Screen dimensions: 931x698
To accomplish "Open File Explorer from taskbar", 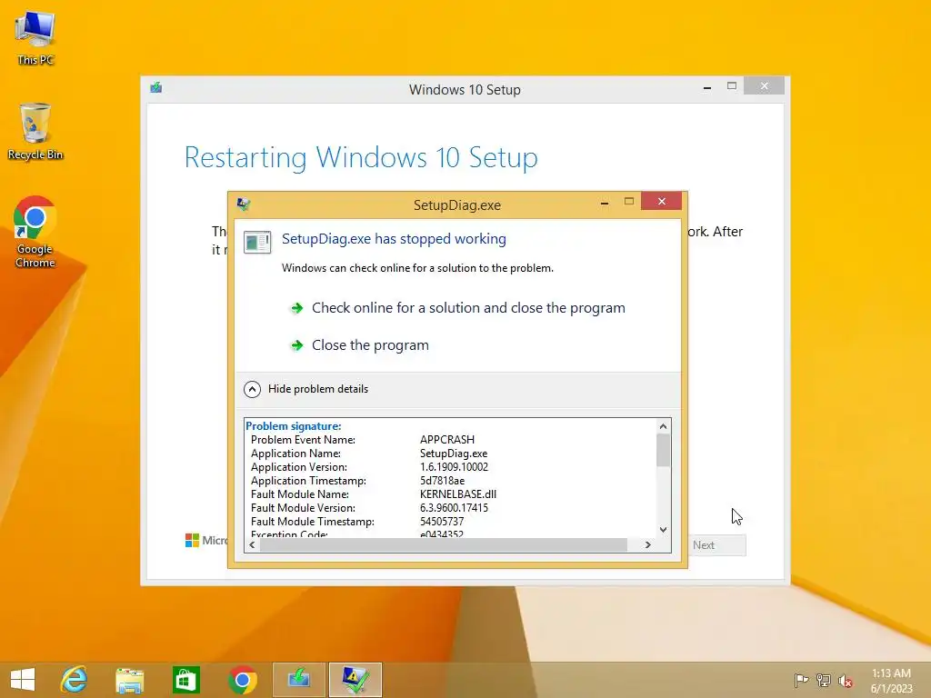I will click(129, 680).
